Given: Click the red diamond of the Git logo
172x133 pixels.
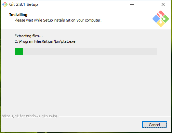Looking at the screenshot, I should (x=161, y=14).
